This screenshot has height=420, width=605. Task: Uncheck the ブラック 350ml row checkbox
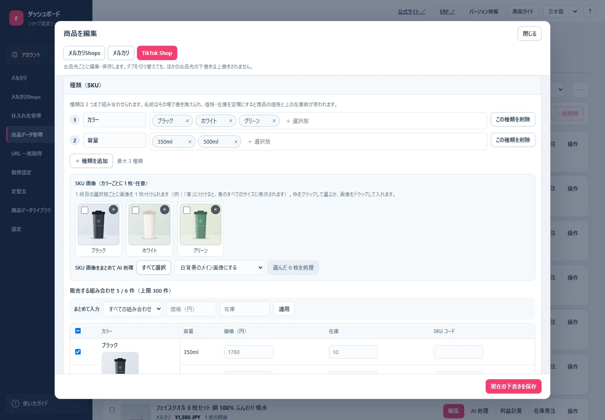tap(78, 352)
